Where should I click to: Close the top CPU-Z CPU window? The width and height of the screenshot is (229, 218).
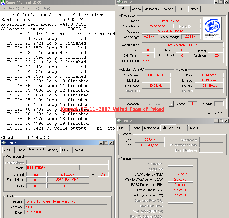coord(227,2)
